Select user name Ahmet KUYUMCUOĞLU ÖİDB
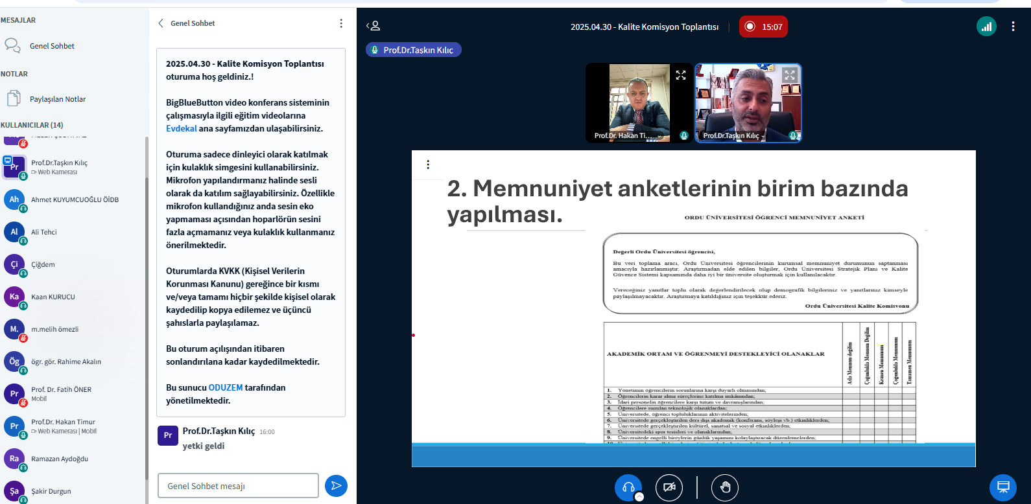The image size is (1031, 504). [75, 200]
